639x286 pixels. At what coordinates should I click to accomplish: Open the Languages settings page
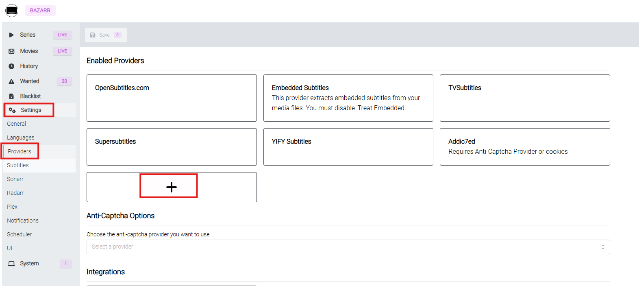[x=21, y=138]
